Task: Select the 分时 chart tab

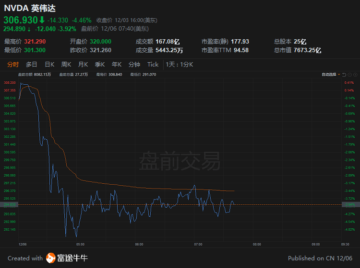Action: 13,65
